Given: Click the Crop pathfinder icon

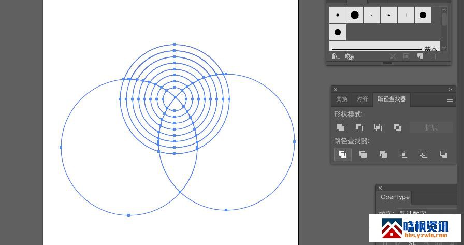Looking at the screenshot, I should pos(403,154).
